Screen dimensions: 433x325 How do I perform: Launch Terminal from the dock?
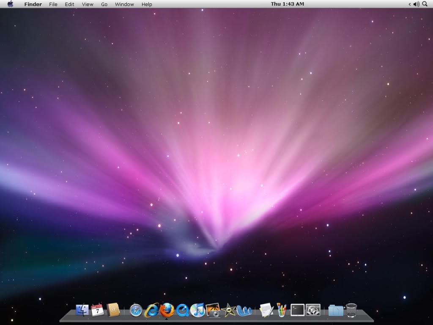tap(297, 310)
